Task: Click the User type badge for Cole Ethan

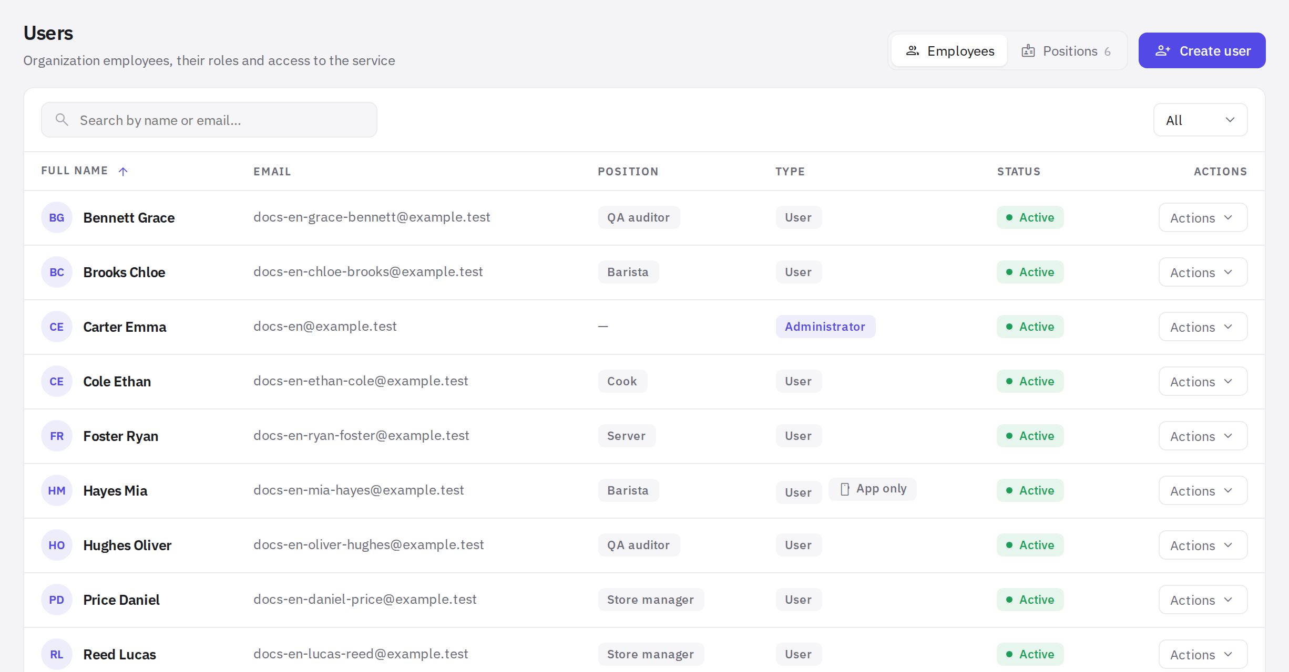Action: coord(799,381)
